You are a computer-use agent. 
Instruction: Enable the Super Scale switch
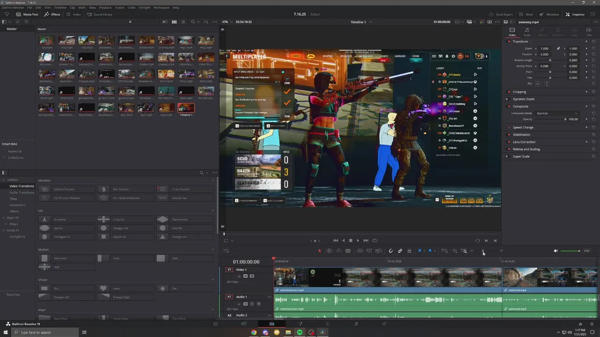pyautogui.click(x=507, y=156)
